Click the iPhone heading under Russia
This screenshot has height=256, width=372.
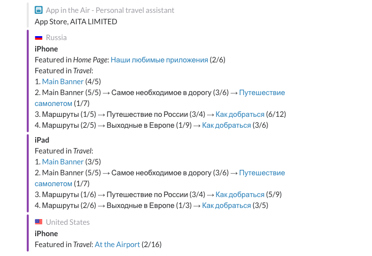(46, 49)
